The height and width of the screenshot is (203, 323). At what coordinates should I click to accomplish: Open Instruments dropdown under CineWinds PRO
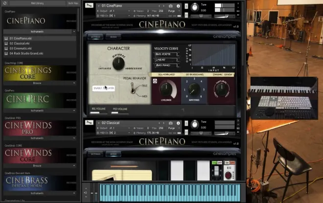pos(40,138)
